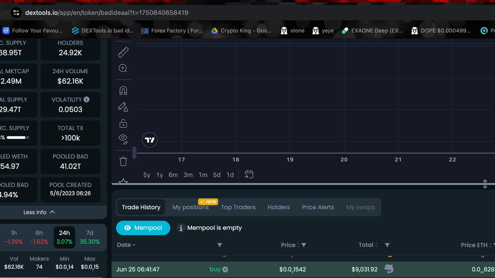Select the Measure ruler tool
The height and width of the screenshot is (278, 495).
pos(123,52)
